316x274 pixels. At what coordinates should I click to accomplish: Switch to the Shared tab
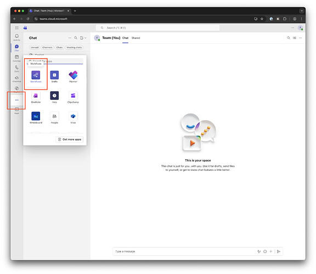(136, 38)
